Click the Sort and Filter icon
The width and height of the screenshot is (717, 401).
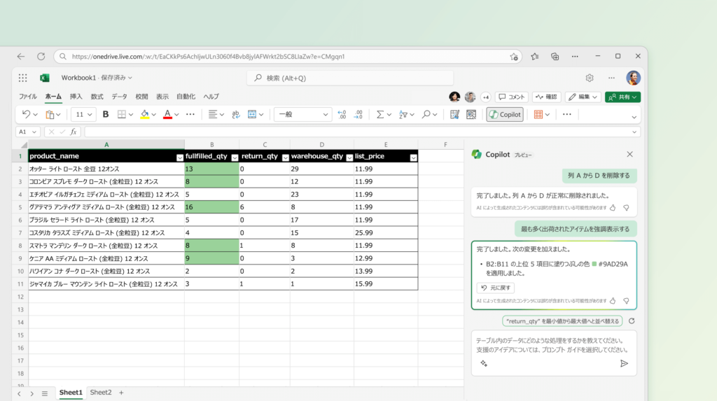click(x=403, y=114)
